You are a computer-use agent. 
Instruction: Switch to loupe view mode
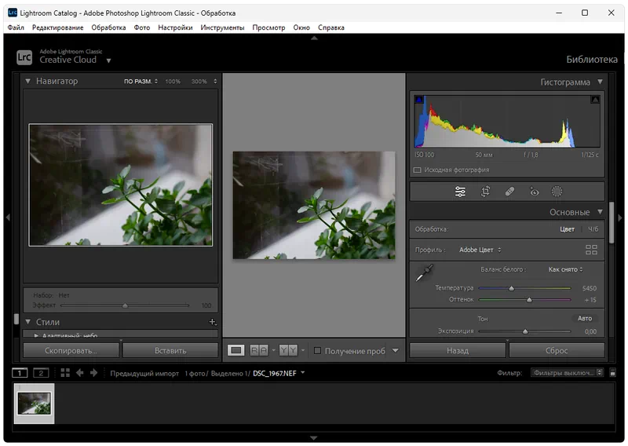pyautogui.click(x=236, y=351)
